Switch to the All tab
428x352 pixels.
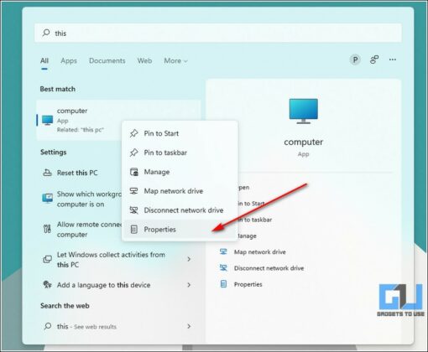point(44,60)
